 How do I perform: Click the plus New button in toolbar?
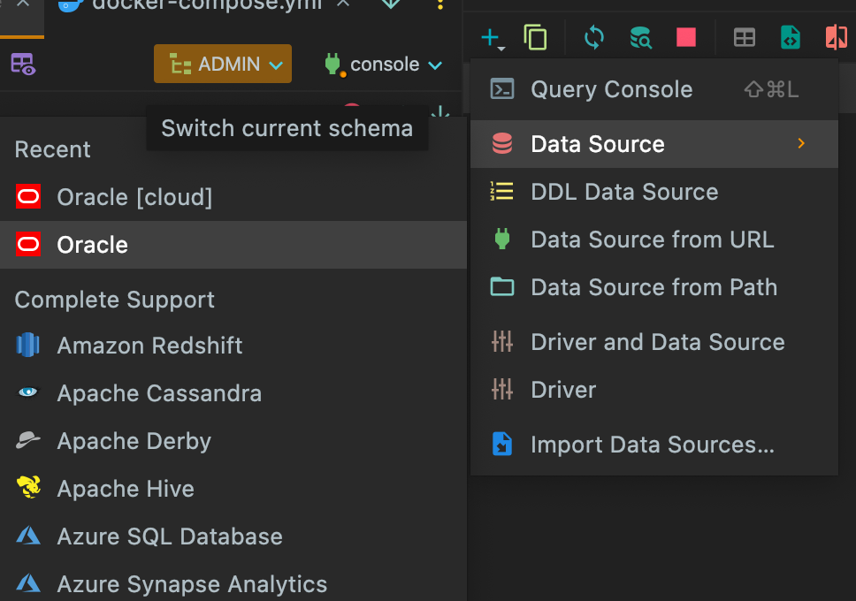493,38
